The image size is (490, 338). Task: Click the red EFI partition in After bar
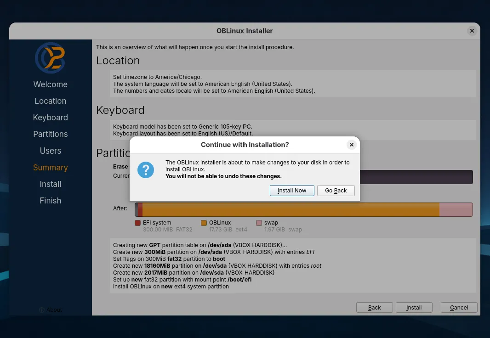click(x=140, y=209)
